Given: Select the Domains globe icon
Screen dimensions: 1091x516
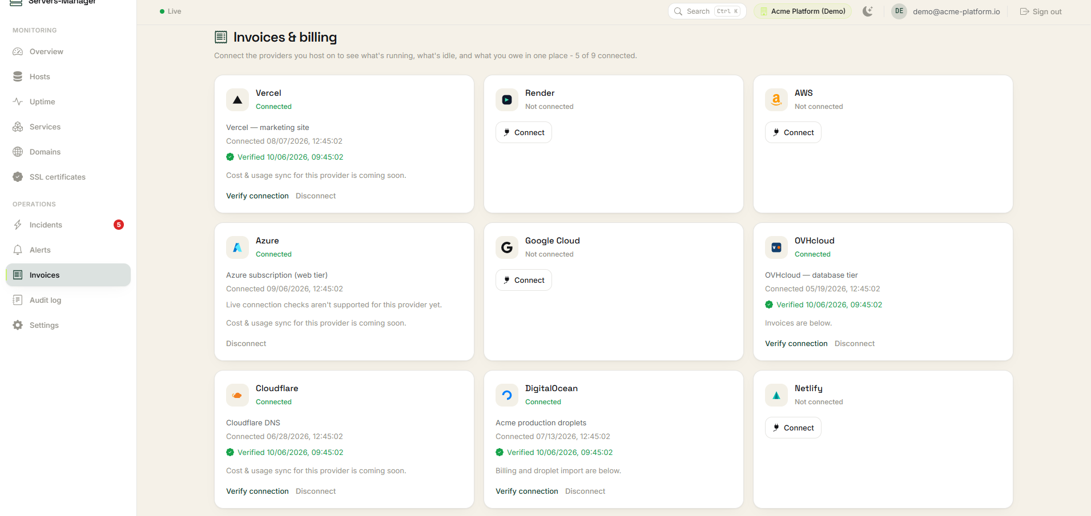Looking at the screenshot, I should (18, 152).
